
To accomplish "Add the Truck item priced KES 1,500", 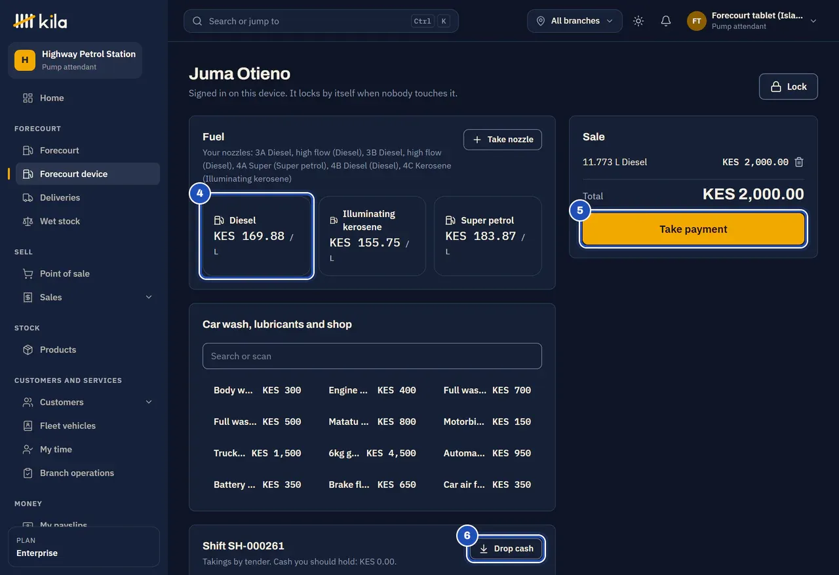I will point(258,453).
